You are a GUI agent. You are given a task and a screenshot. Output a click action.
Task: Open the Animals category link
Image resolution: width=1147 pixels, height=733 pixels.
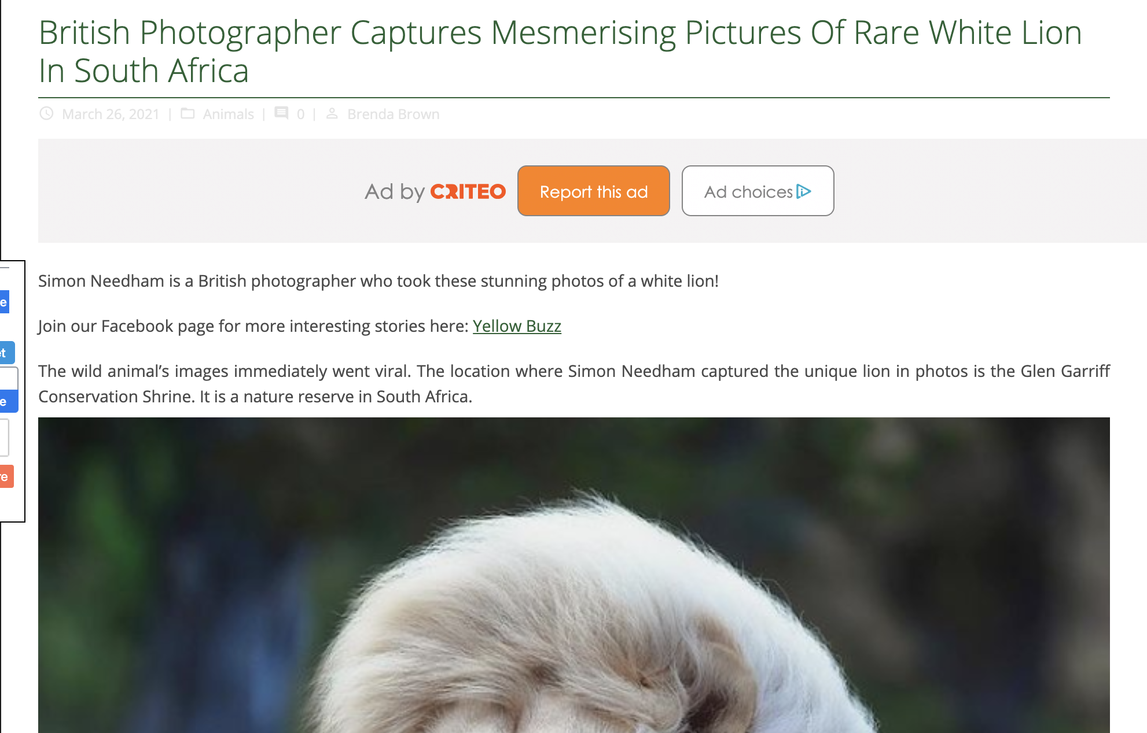pyautogui.click(x=229, y=114)
